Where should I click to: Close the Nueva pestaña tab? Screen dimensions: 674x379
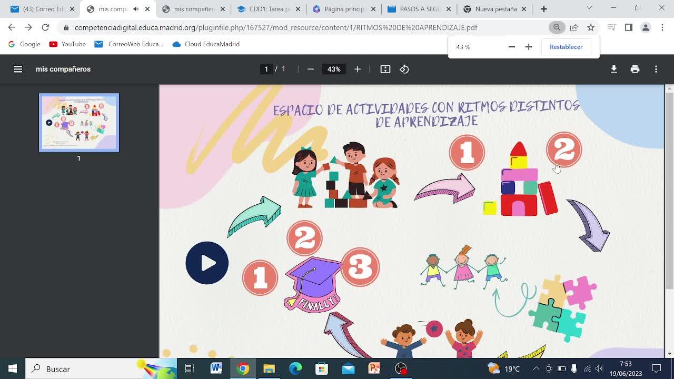[524, 9]
